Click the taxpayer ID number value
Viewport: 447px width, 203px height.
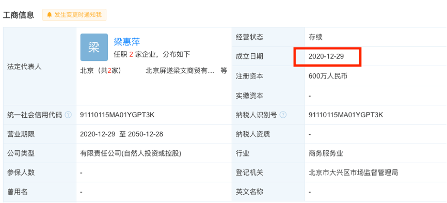[346, 115]
